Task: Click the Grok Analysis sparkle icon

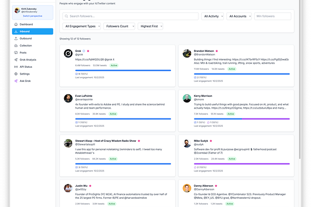Action: coord(16,60)
